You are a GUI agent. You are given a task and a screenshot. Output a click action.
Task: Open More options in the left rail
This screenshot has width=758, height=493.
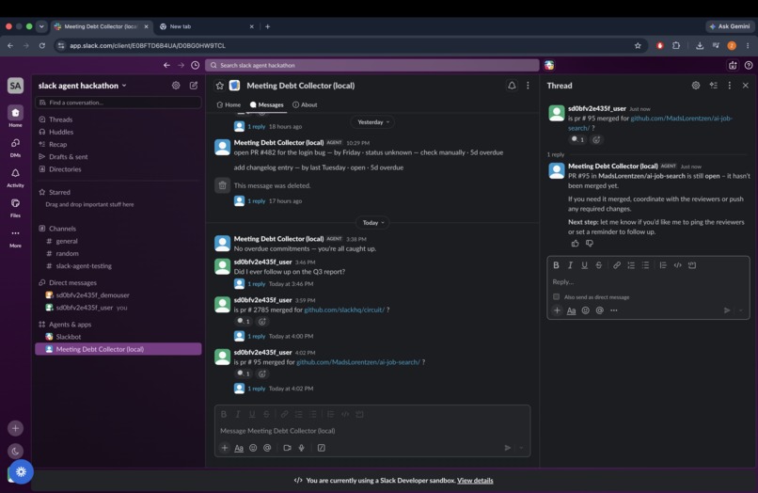click(x=15, y=233)
